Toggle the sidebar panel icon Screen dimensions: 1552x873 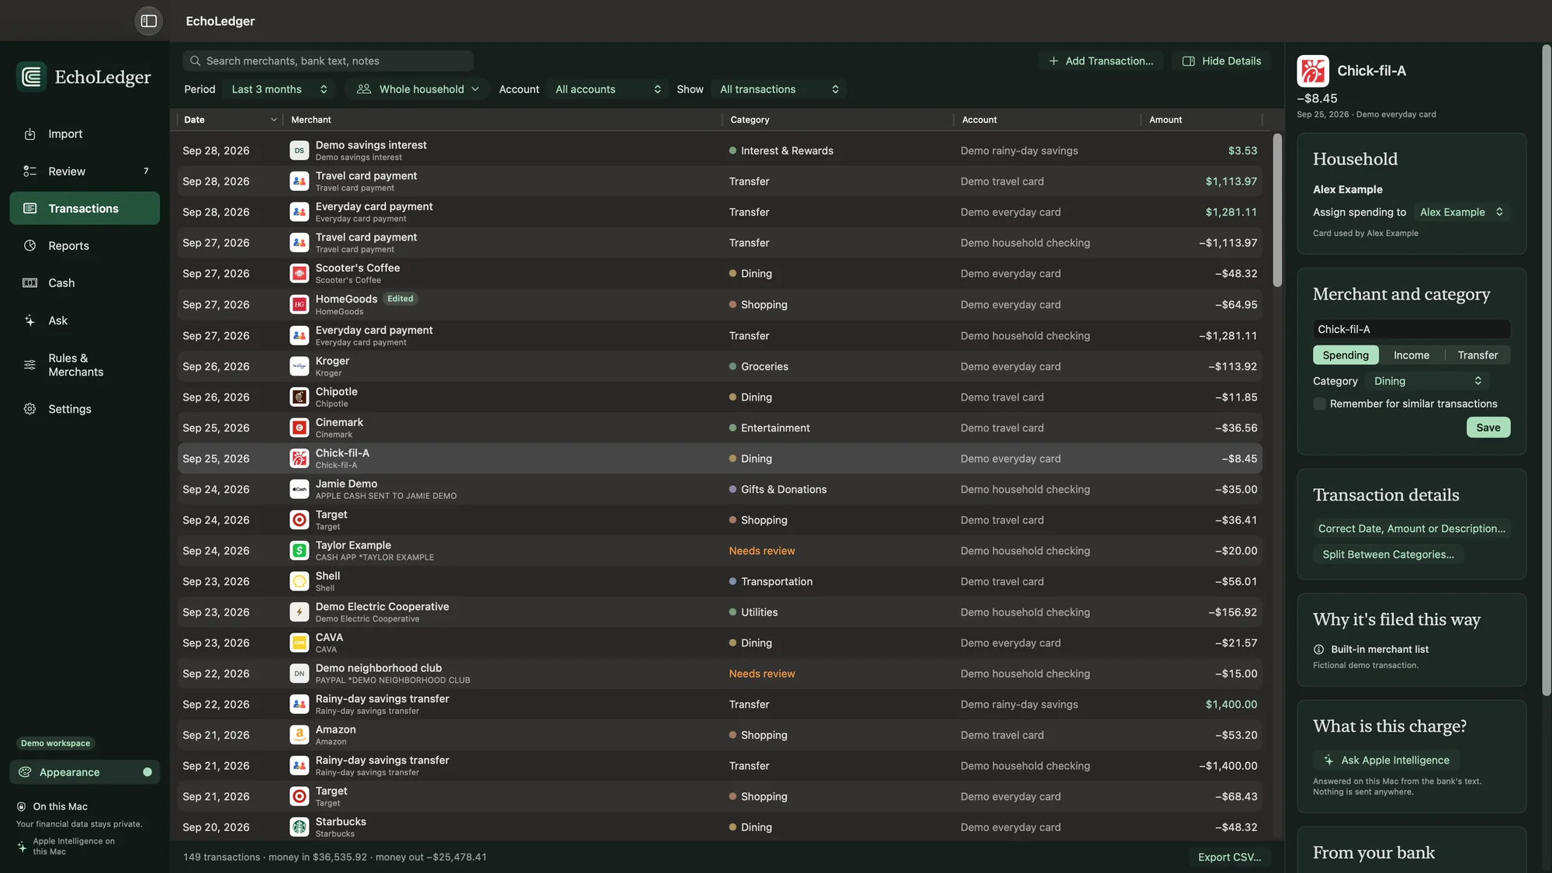pos(148,21)
